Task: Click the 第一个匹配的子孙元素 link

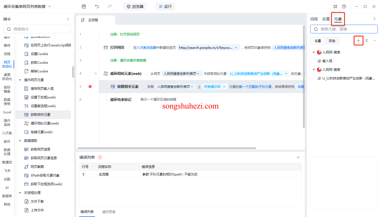Action: tap(255, 87)
